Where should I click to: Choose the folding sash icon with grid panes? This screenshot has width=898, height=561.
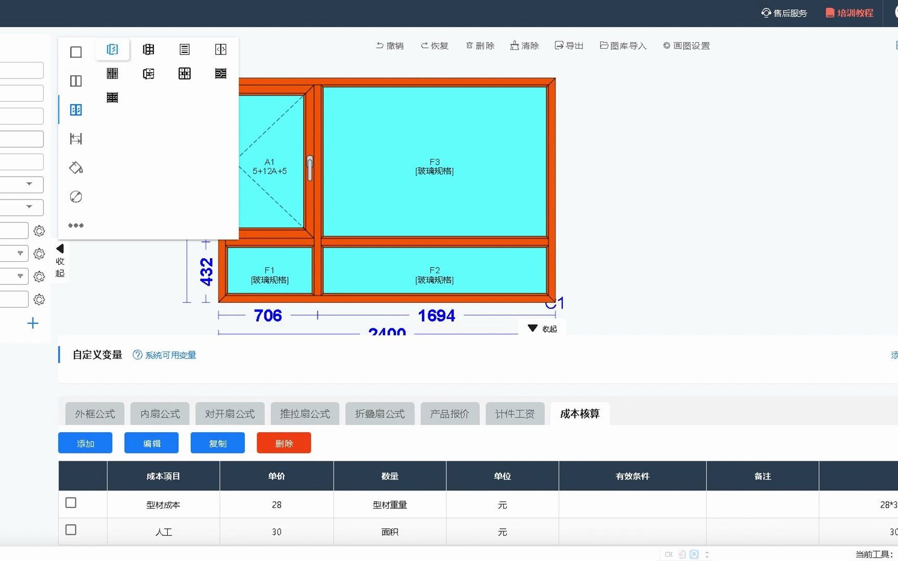[x=149, y=49]
